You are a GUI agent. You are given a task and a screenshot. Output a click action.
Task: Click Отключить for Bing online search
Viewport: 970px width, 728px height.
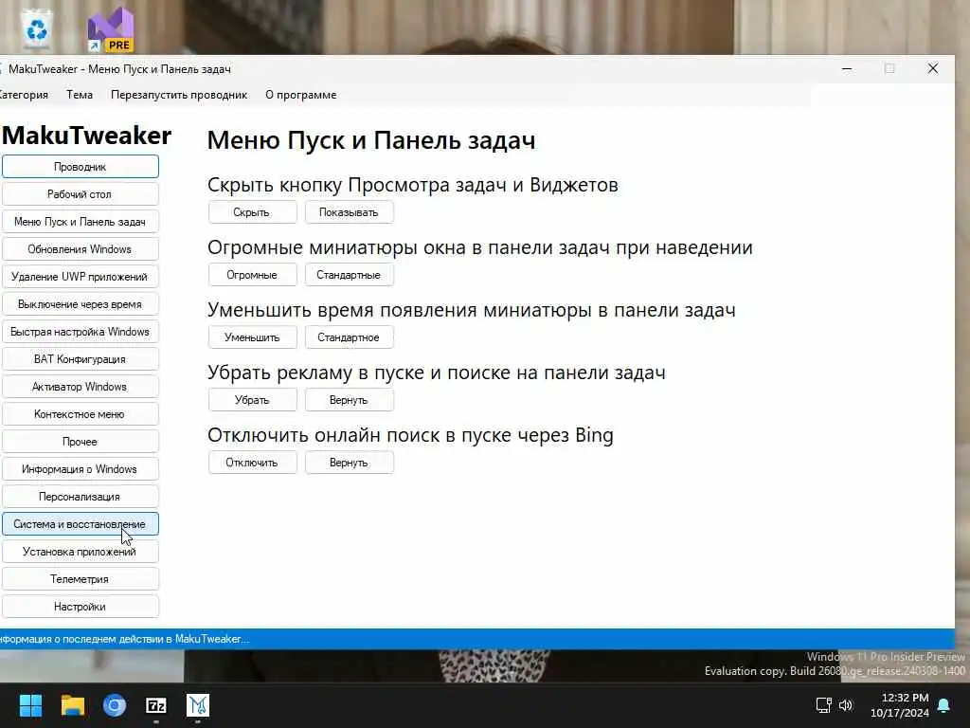(x=252, y=463)
